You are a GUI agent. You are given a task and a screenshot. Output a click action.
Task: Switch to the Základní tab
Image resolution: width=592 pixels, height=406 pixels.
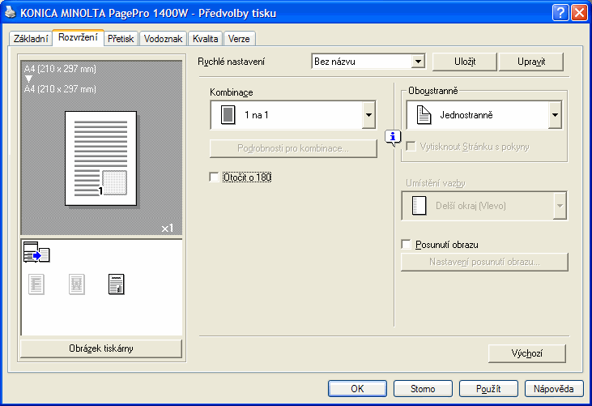pos(32,38)
